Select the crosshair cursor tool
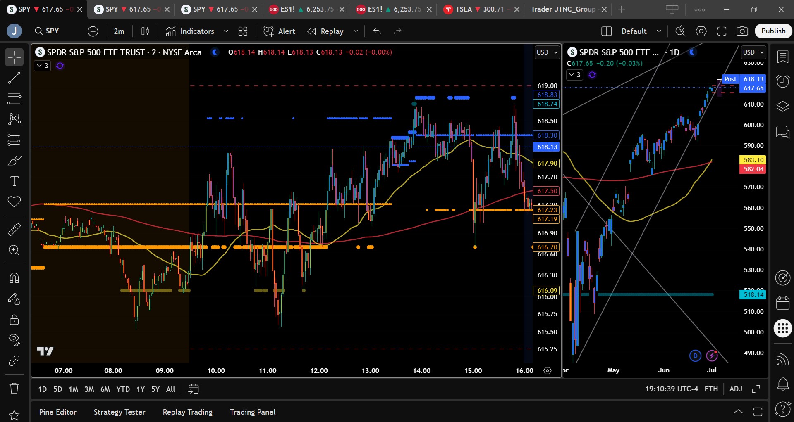The width and height of the screenshot is (794, 422). 14,57
